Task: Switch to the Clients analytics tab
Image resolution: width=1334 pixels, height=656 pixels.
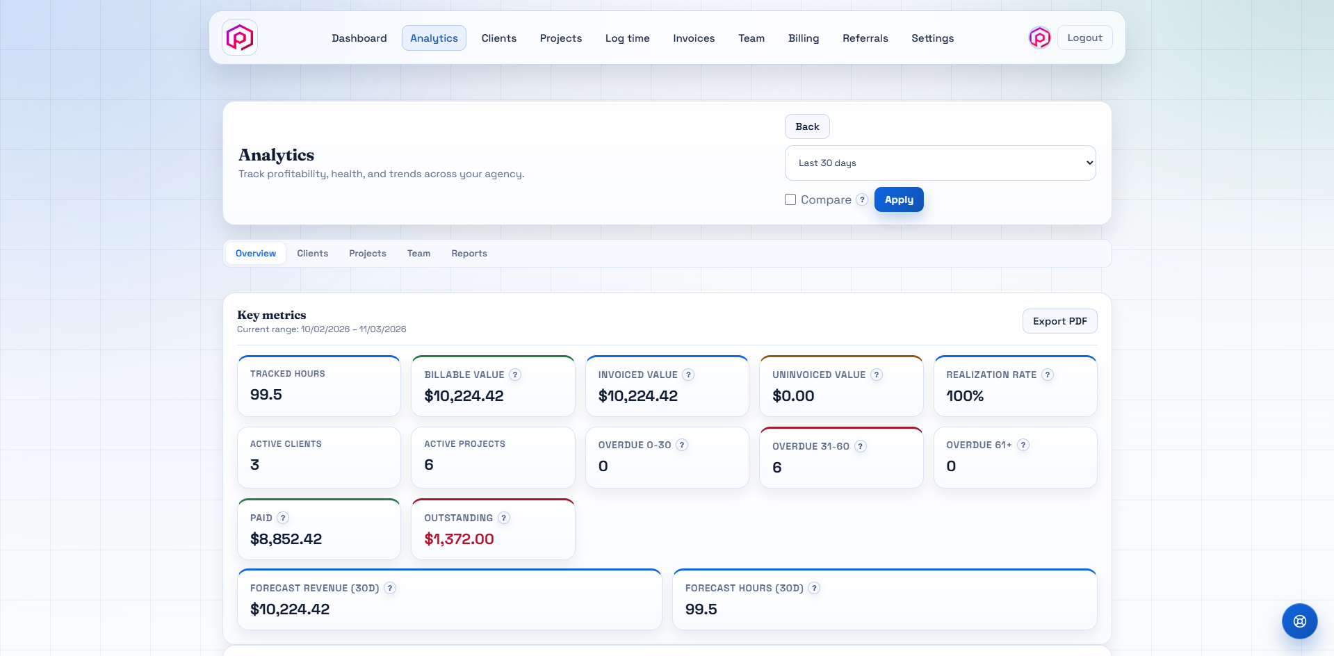Action: 312,253
